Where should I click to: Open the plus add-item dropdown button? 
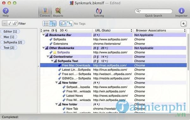[184, 24]
